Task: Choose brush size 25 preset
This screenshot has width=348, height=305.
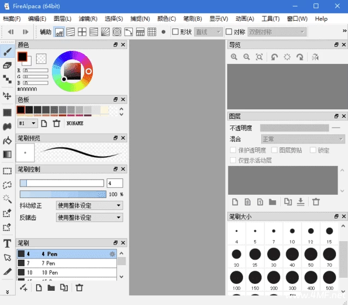Action: [255, 254]
